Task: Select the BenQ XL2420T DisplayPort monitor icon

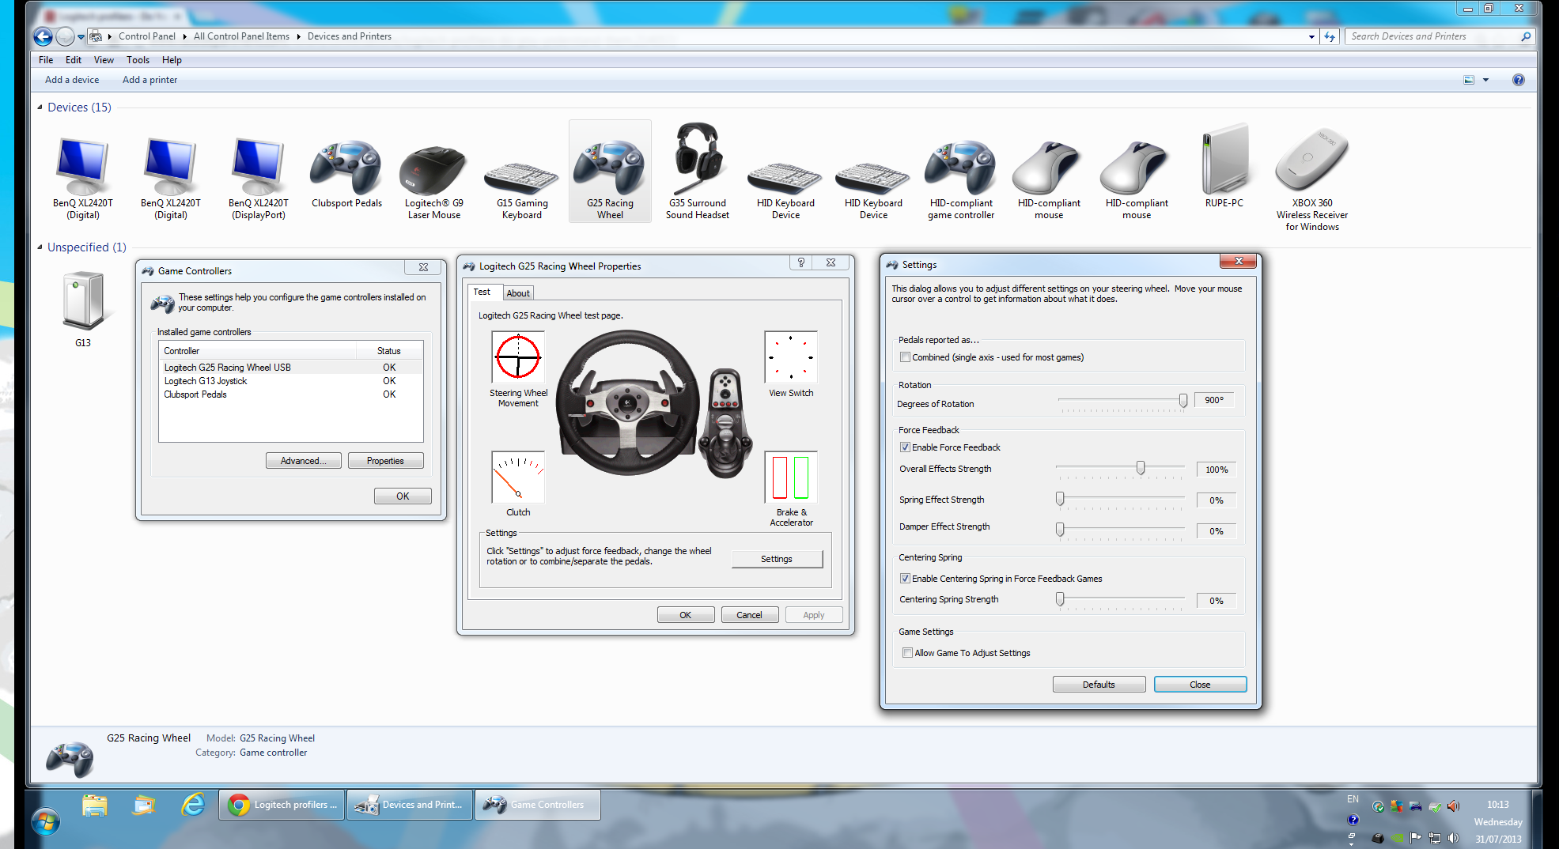Action: pos(258,168)
